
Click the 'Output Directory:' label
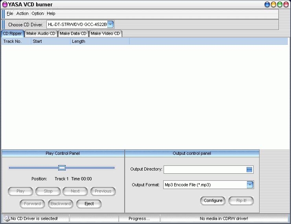(146, 169)
